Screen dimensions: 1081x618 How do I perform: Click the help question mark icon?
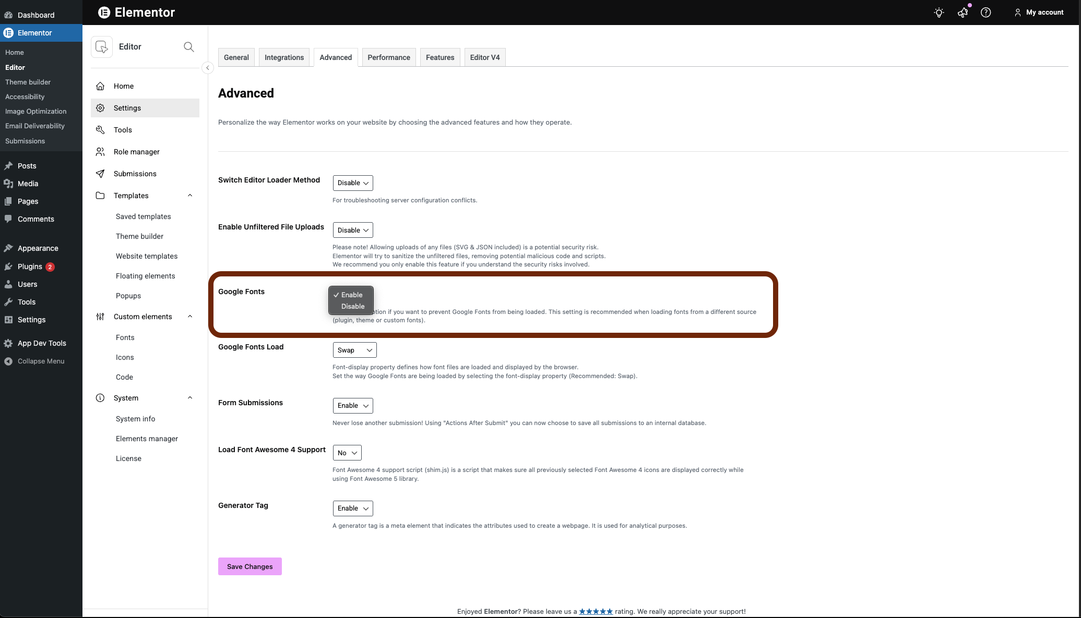(985, 13)
